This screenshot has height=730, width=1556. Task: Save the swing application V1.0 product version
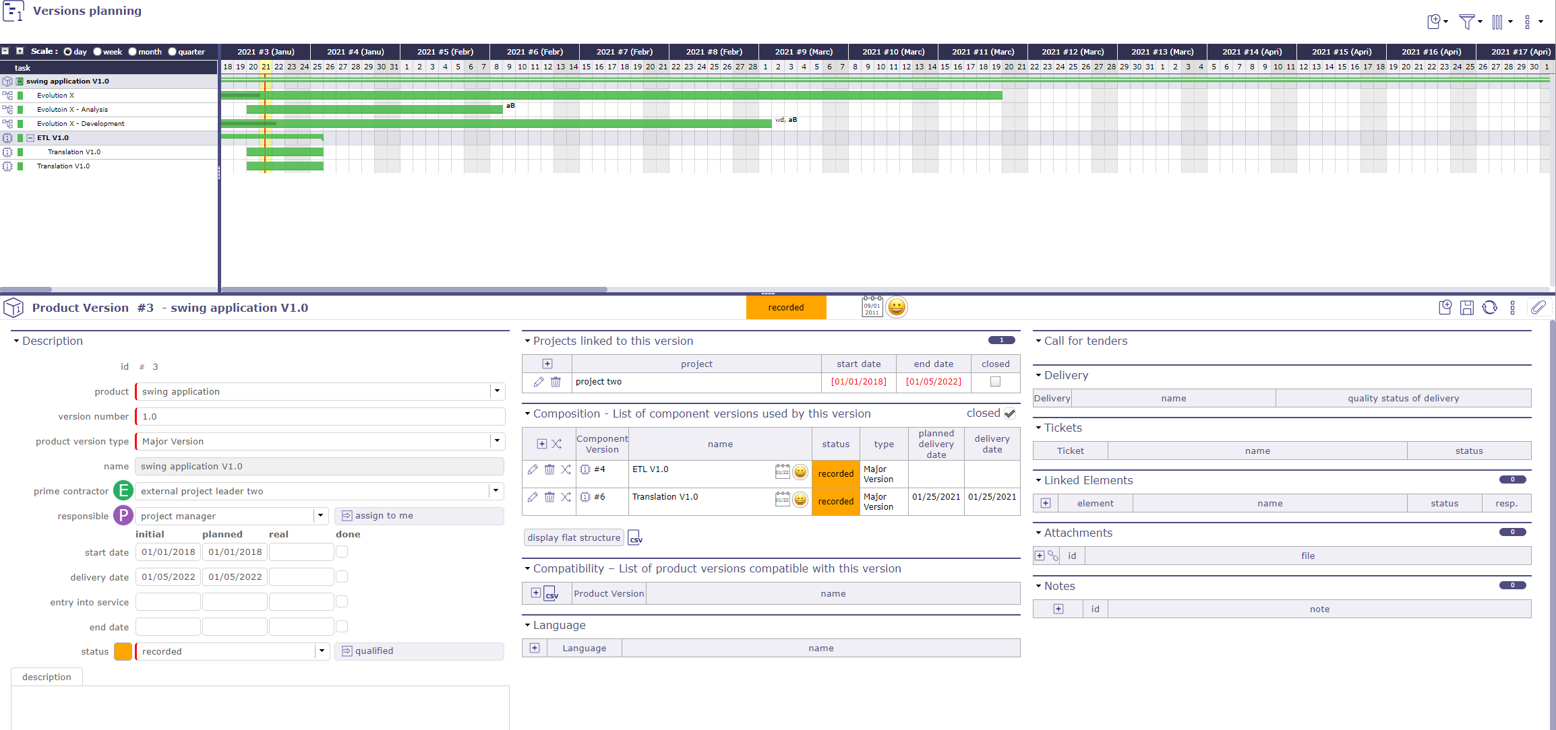pos(1468,307)
